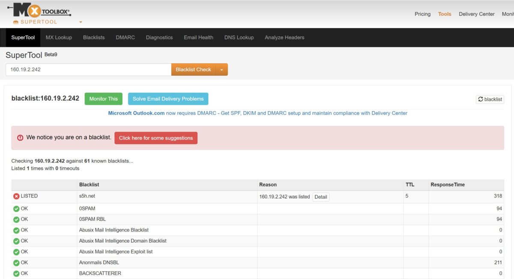
Task: Click the Microsoft Outlook.com DMARC notice link
Action: [x=257, y=113]
